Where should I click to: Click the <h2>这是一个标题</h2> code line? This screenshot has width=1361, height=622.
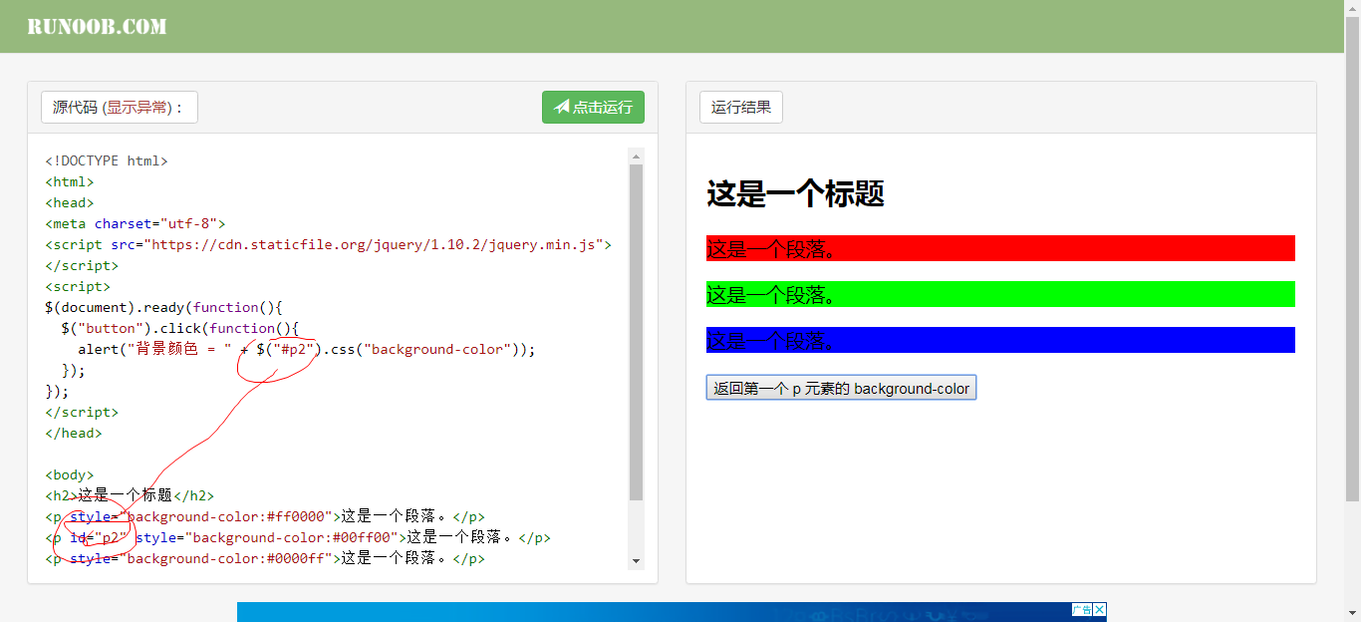(130, 495)
